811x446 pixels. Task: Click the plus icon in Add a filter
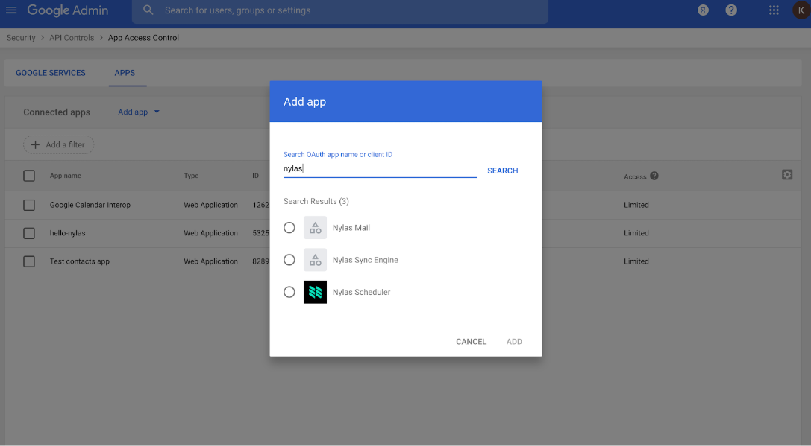tap(35, 145)
